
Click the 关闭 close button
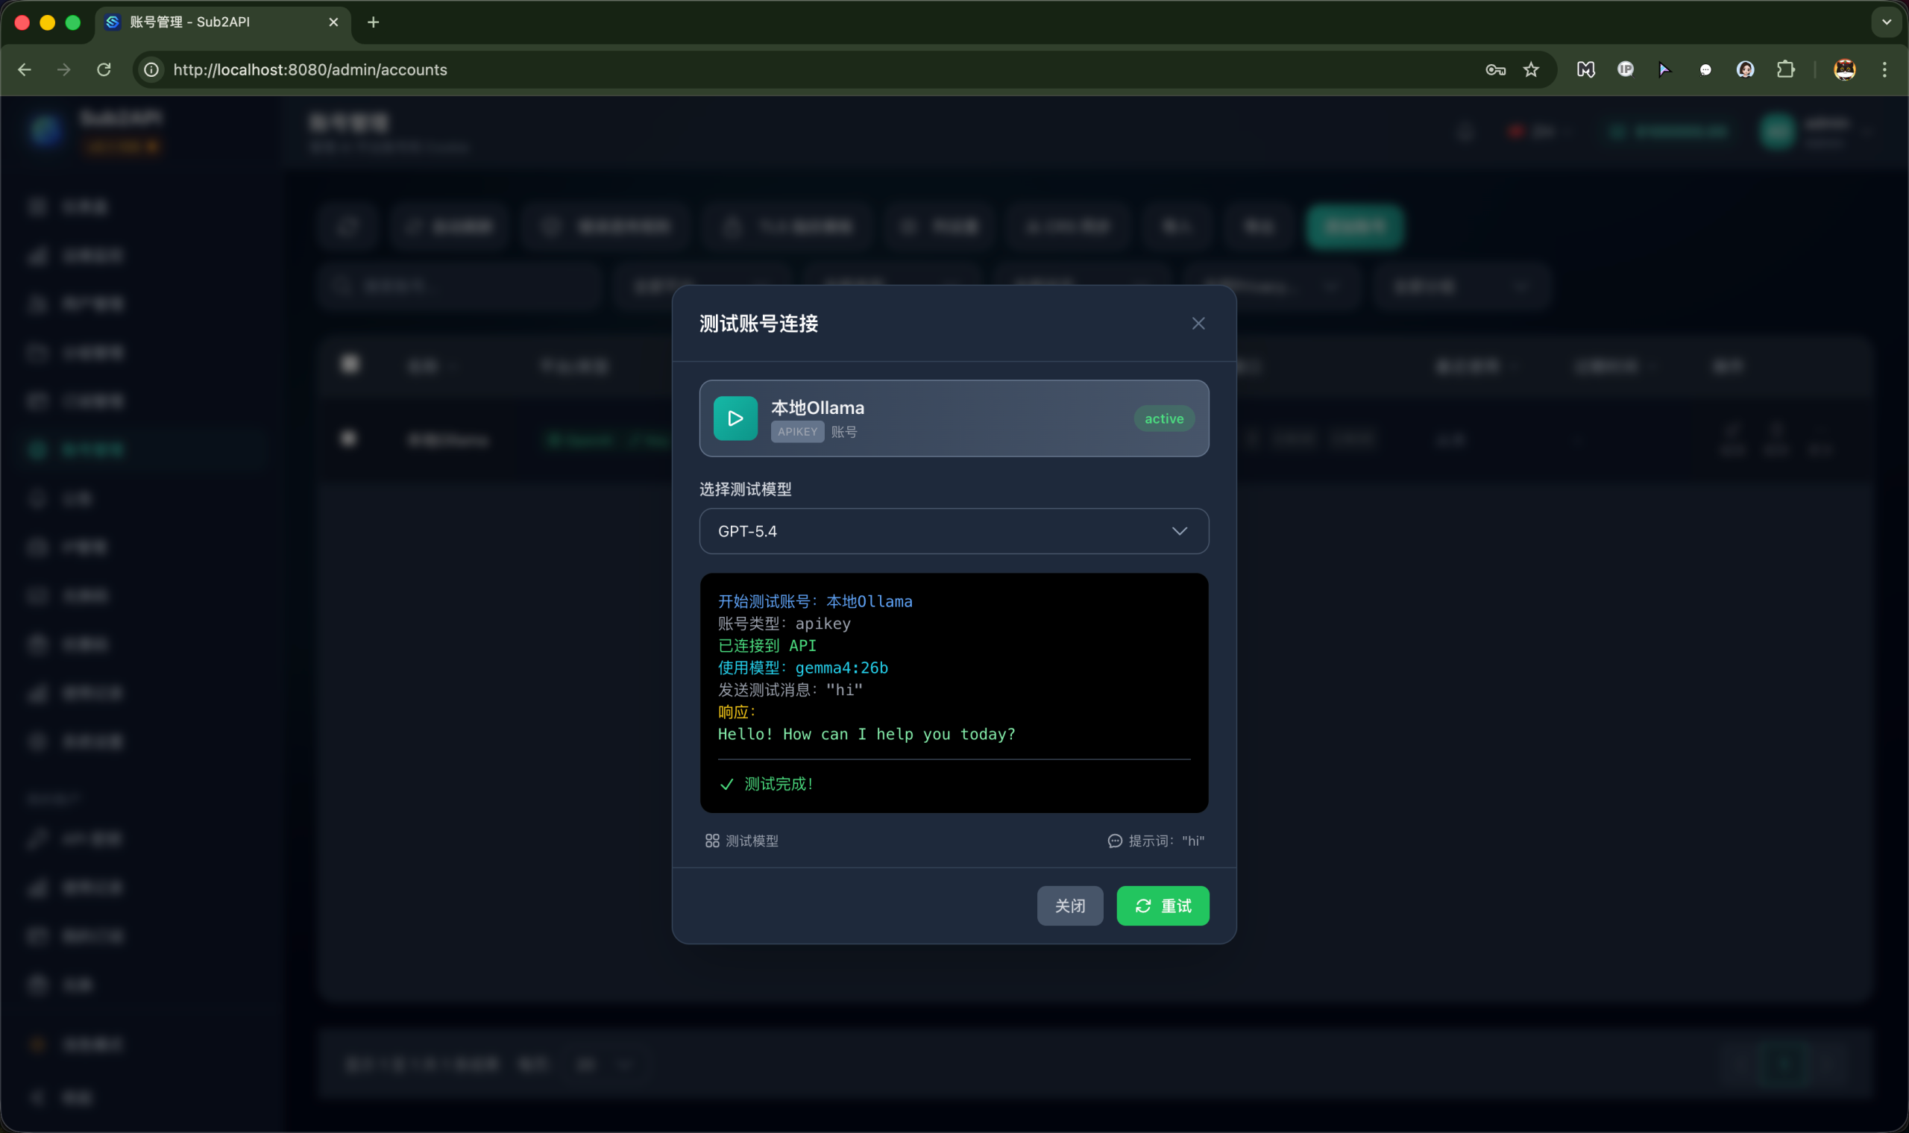pyautogui.click(x=1069, y=906)
